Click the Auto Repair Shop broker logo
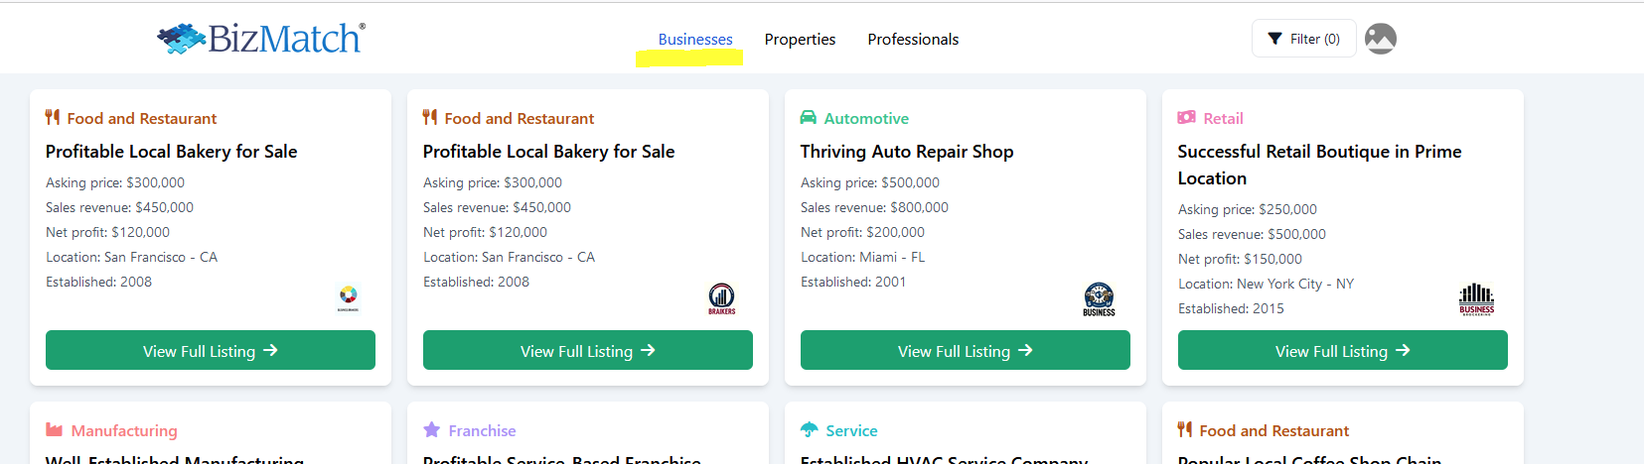1644x464 pixels. 1099,298
